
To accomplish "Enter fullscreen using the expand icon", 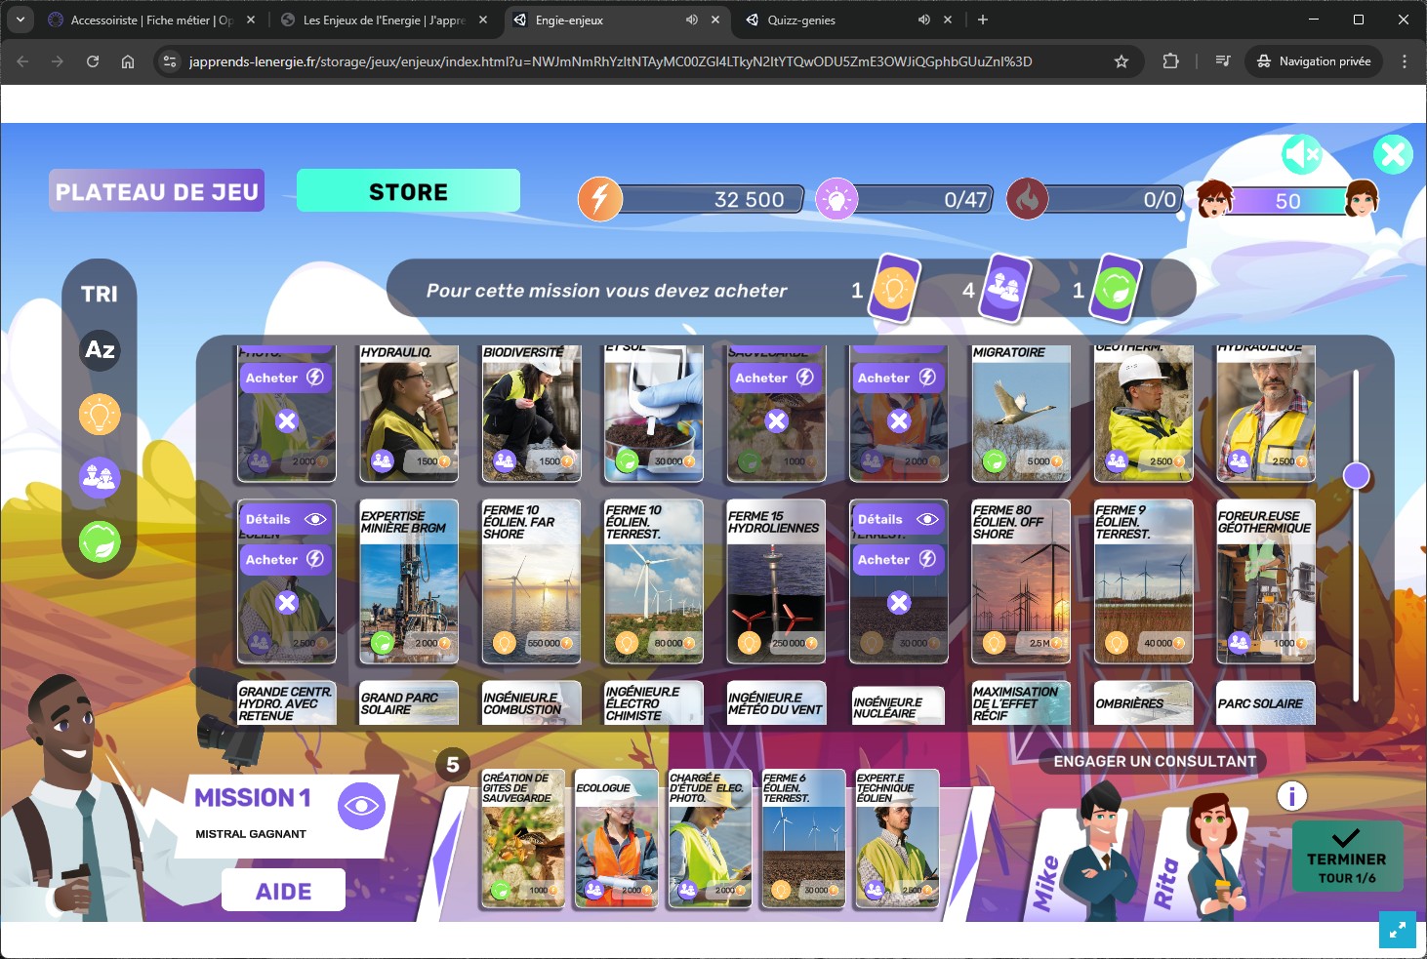I will click(1398, 931).
